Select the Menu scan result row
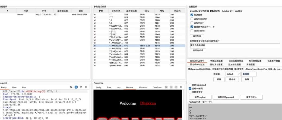The image size is (282, 120). click(45, 15)
